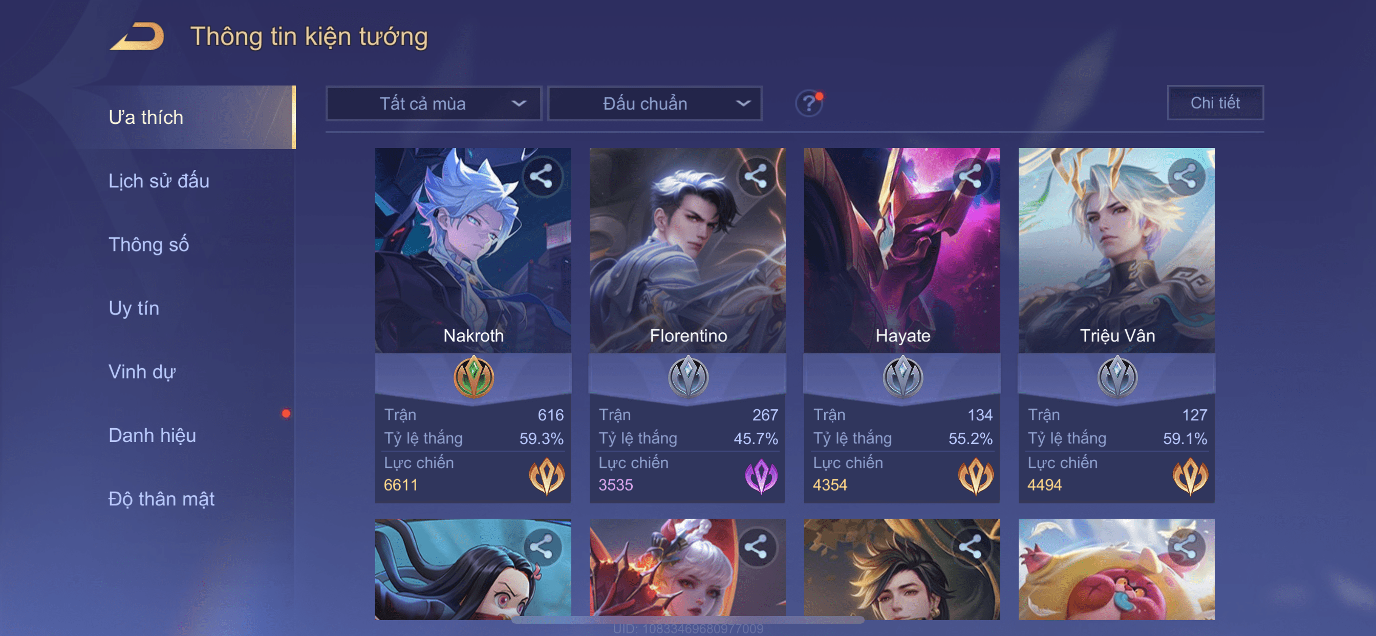1376x636 pixels.
Task: Click the golden back arrow icon
Action: (138, 37)
